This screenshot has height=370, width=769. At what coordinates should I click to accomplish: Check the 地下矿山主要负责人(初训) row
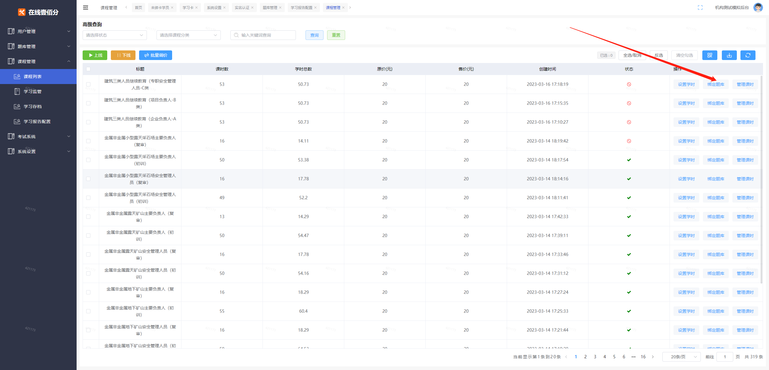tap(88, 311)
